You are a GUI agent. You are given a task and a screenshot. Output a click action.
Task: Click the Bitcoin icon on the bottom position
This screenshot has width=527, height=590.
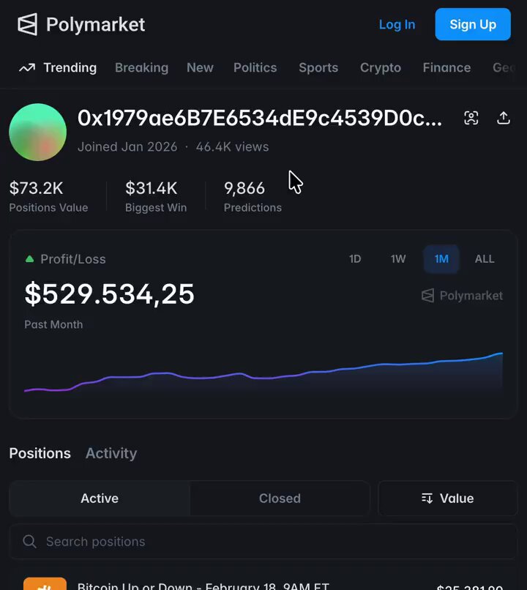pyautogui.click(x=44, y=585)
